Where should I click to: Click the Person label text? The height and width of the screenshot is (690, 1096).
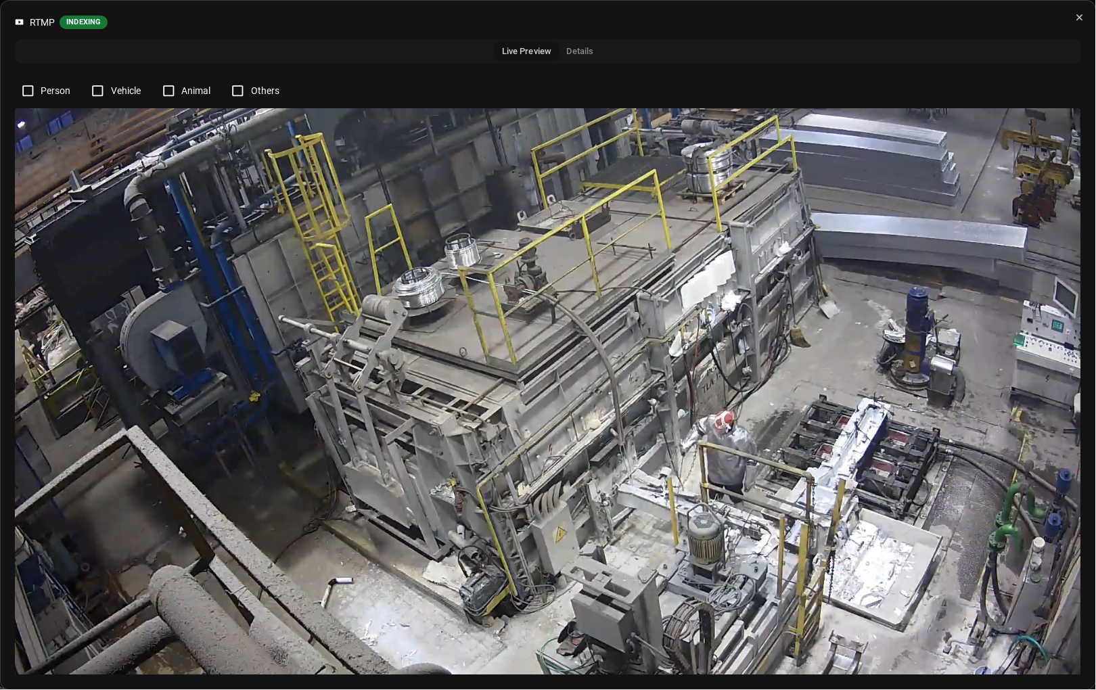55,91
